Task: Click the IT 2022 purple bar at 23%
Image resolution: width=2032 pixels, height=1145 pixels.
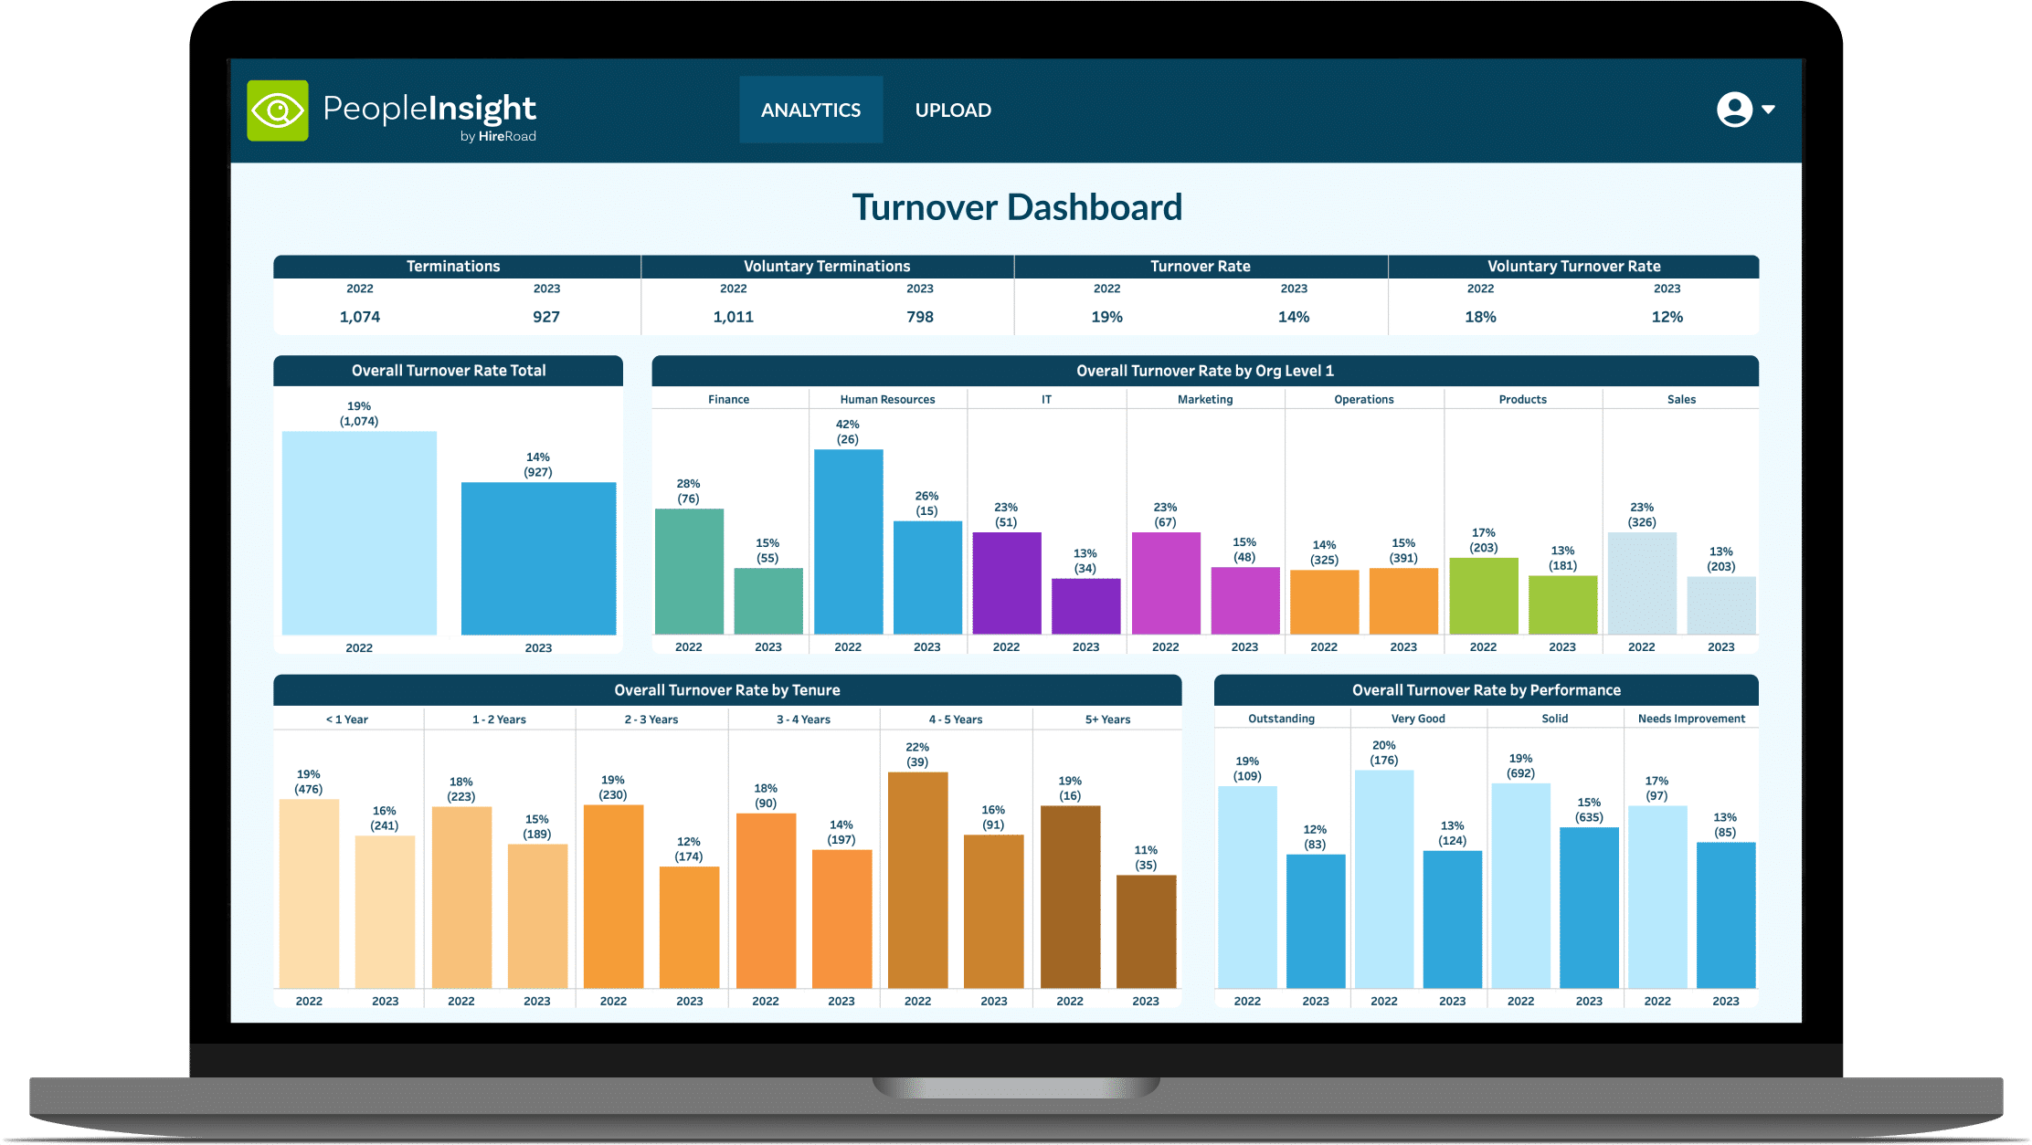Action: point(1007,583)
